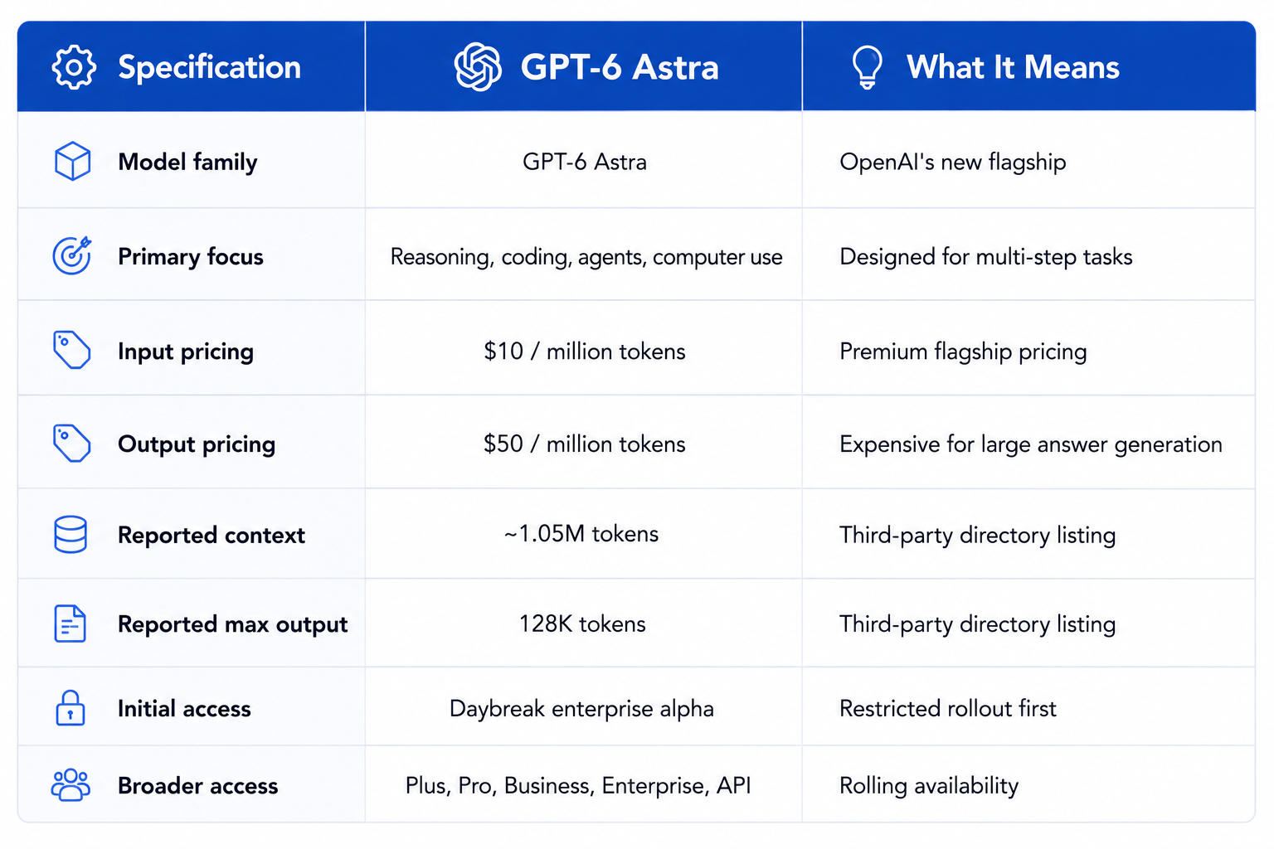Screen dimensions: 1274x849
Task: Click the Input pricing row label
Action: click(x=186, y=352)
